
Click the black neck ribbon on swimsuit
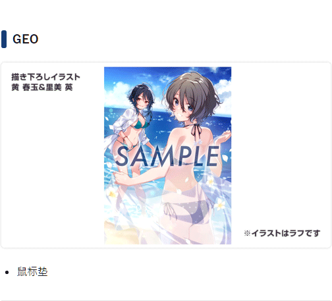coord(196,128)
